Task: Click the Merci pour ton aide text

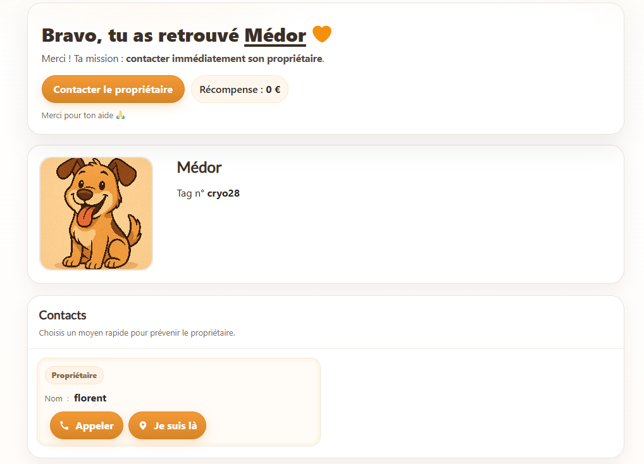Action: [77, 115]
